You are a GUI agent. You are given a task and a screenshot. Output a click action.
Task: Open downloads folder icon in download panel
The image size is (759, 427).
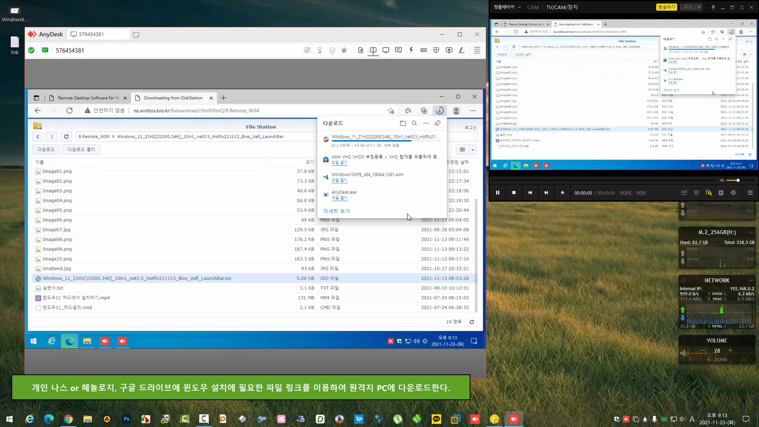(x=403, y=123)
